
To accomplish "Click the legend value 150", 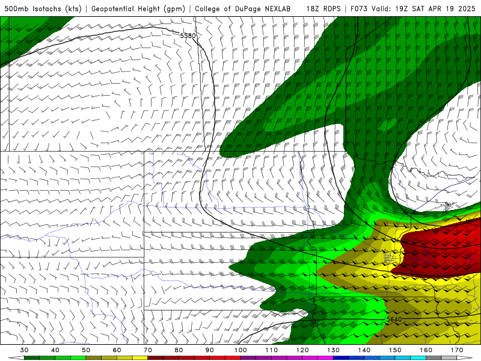I will (x=395, y=350).
